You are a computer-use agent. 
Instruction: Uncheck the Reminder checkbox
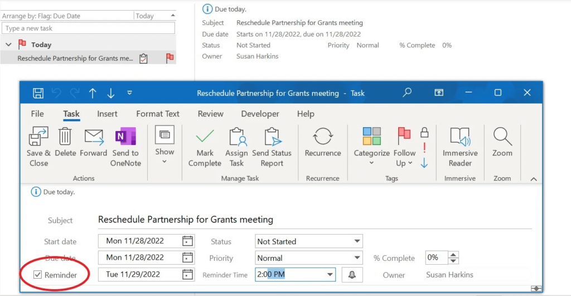[x=38, y=275]
